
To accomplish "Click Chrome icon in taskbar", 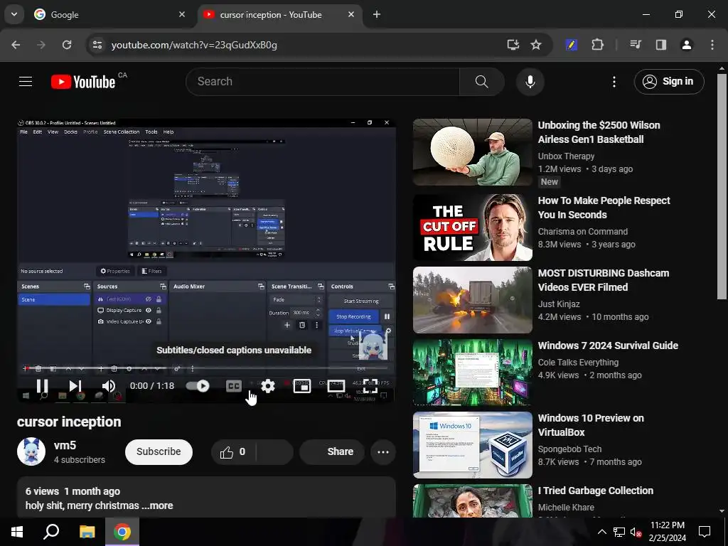I will pyautogui.click(x=122, y=532).
